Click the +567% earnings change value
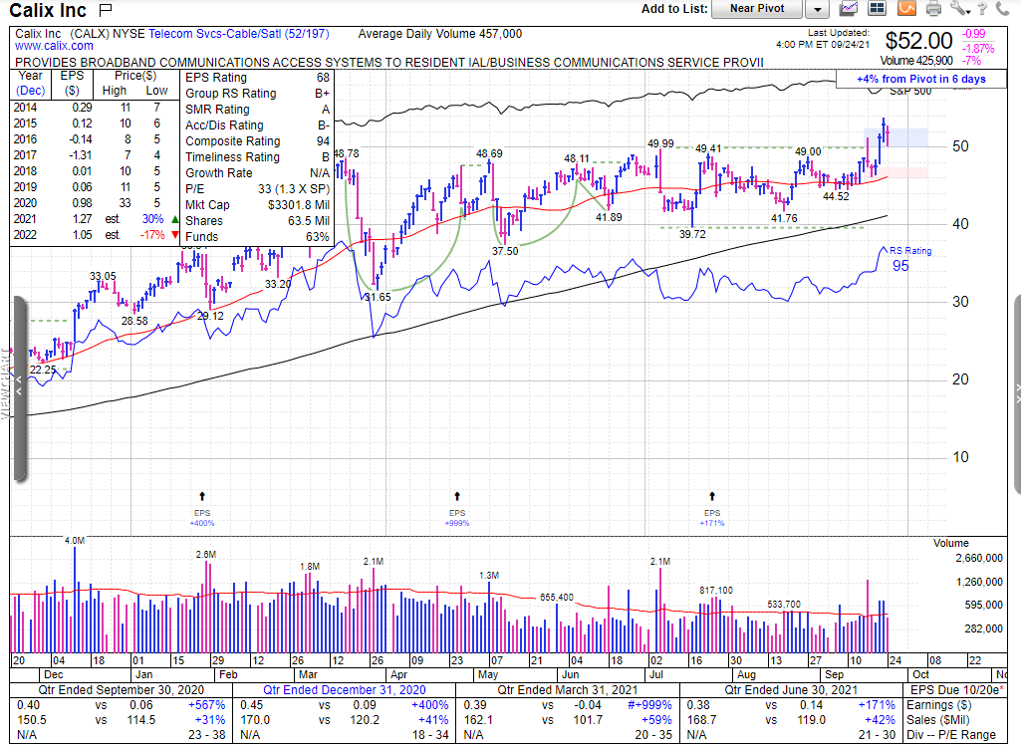1021x749 pixels. point(206,705)
